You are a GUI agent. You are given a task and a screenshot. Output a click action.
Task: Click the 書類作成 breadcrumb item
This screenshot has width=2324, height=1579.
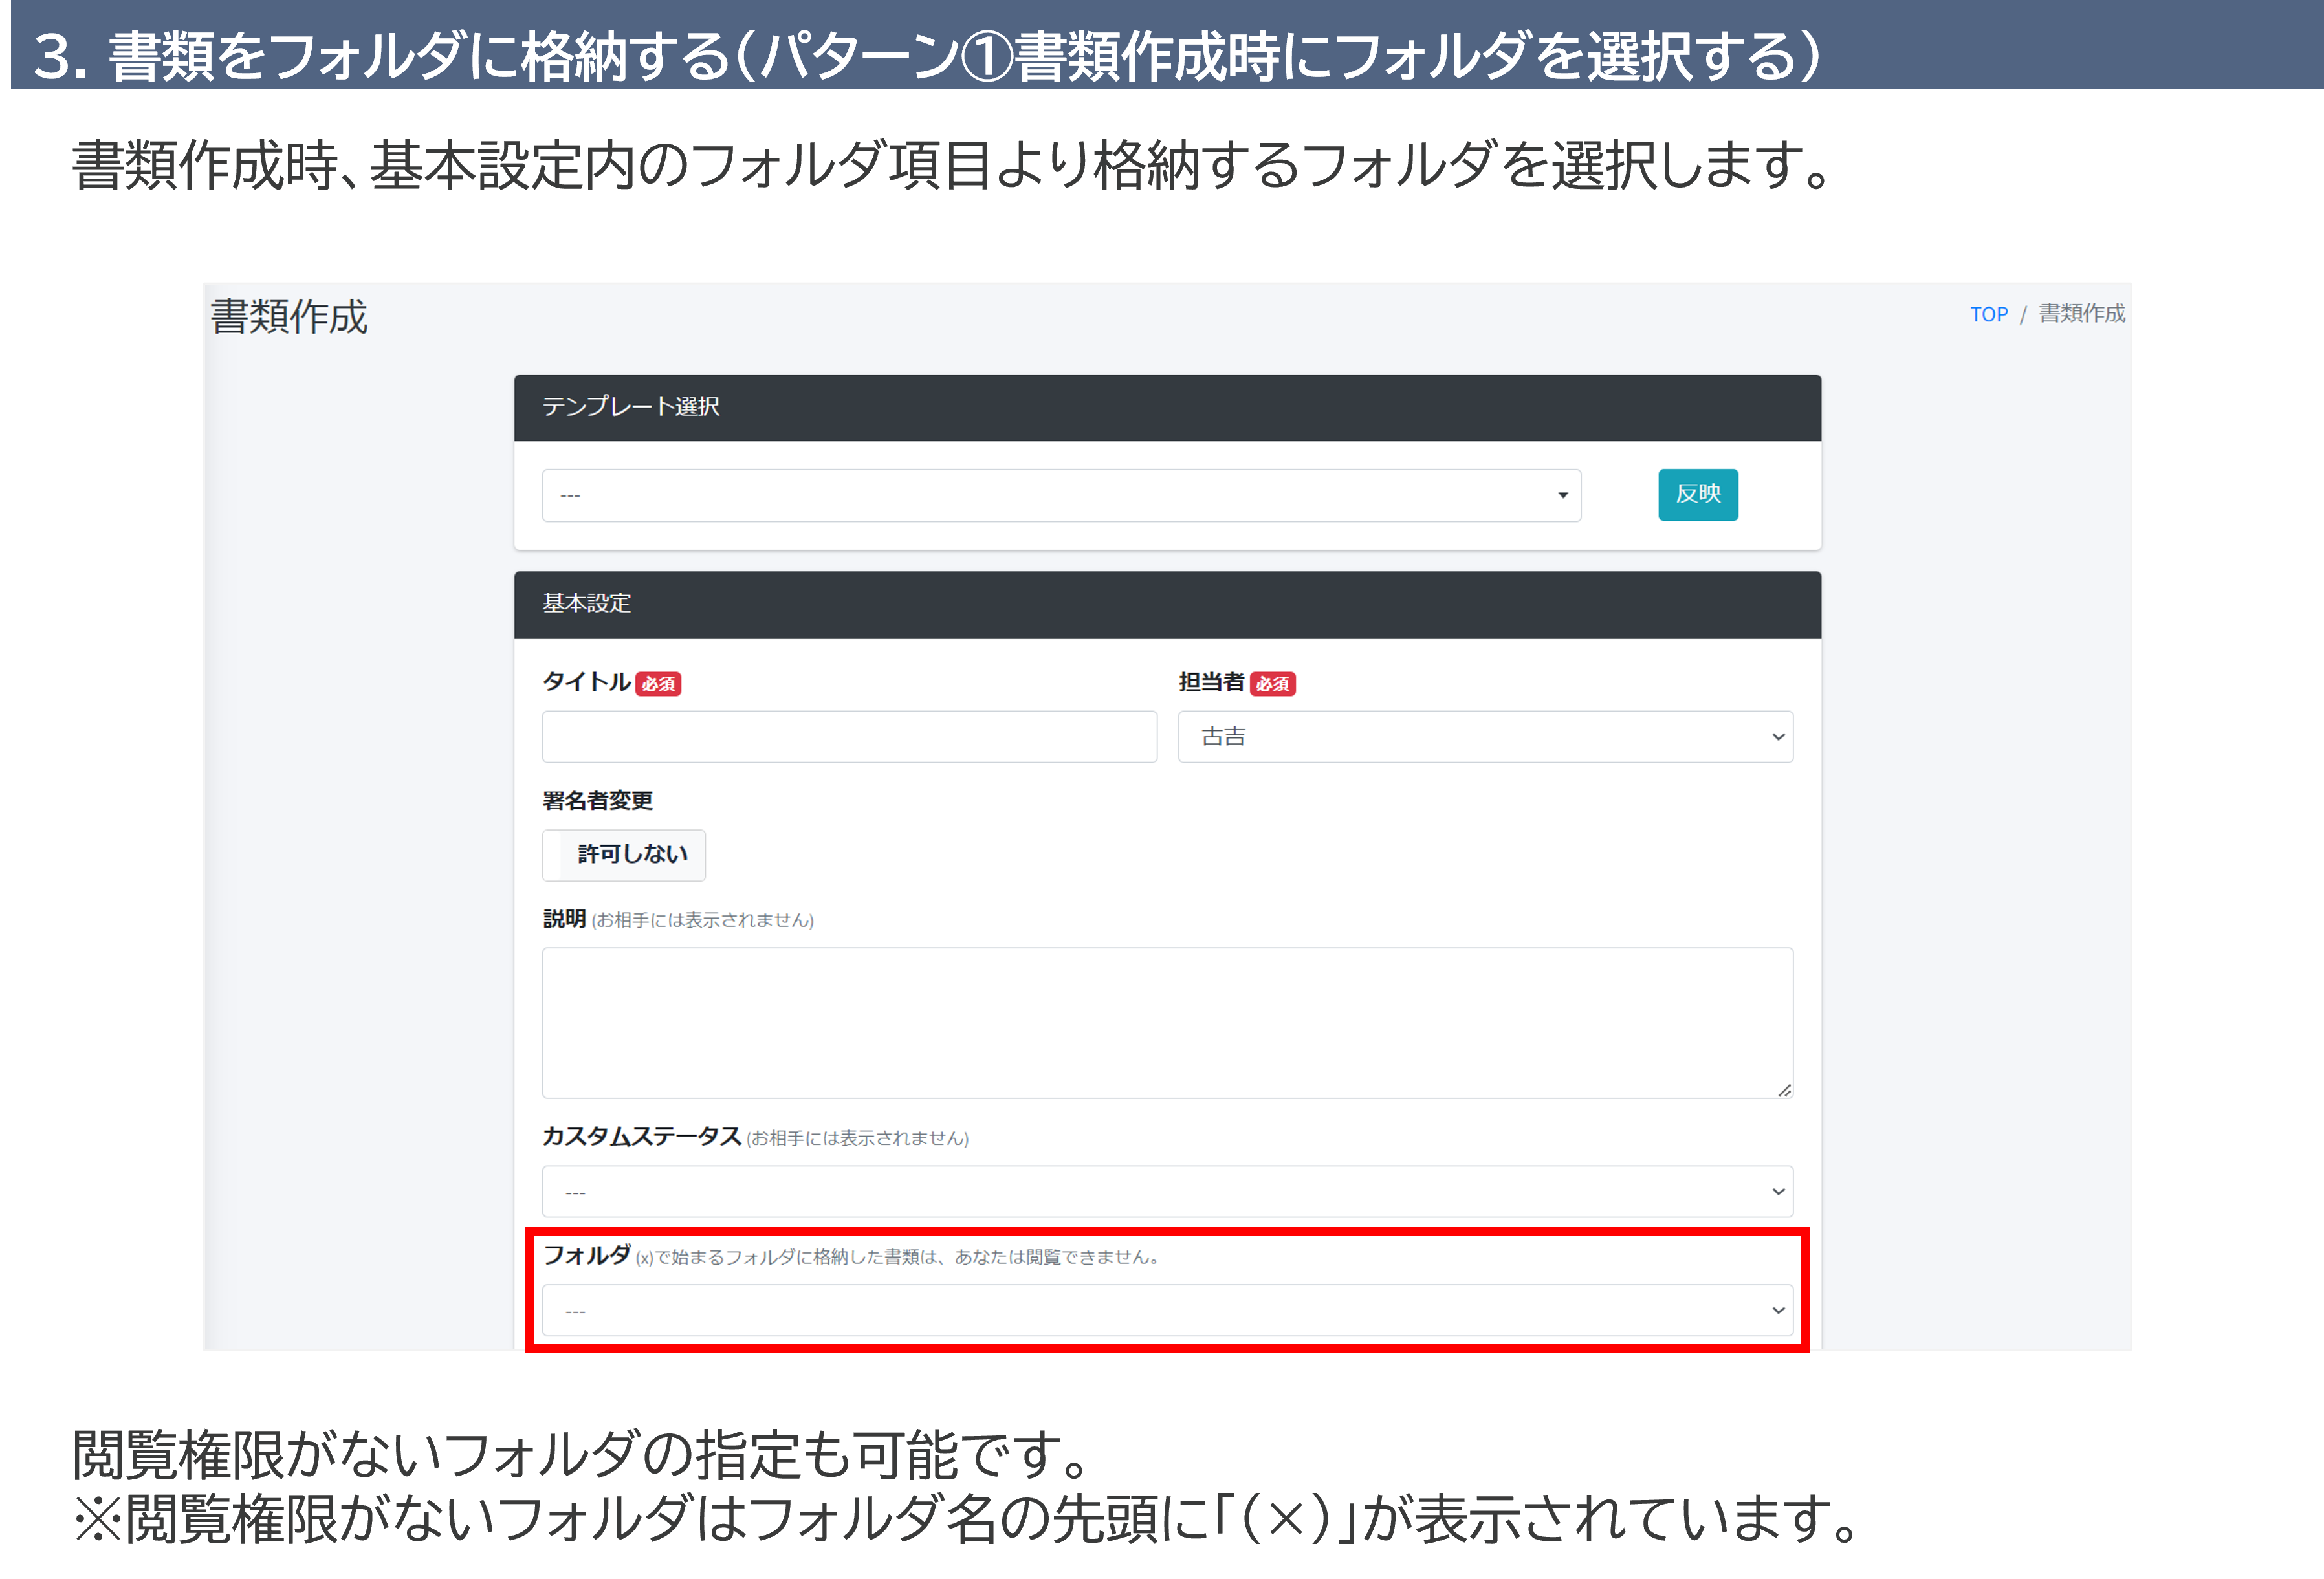2081,314
